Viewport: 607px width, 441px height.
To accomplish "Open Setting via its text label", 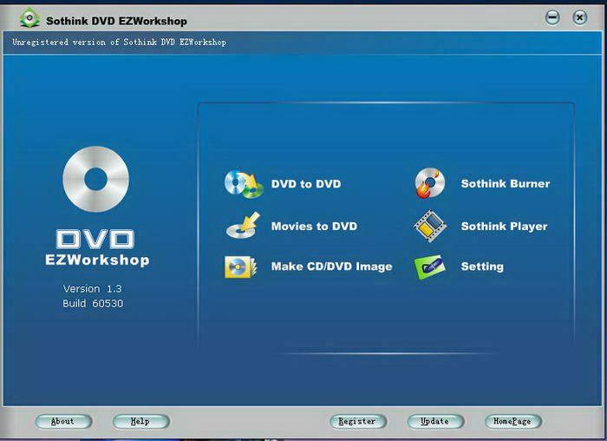I will click(482, 267).
